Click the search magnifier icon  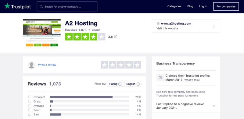coord(41,6)
